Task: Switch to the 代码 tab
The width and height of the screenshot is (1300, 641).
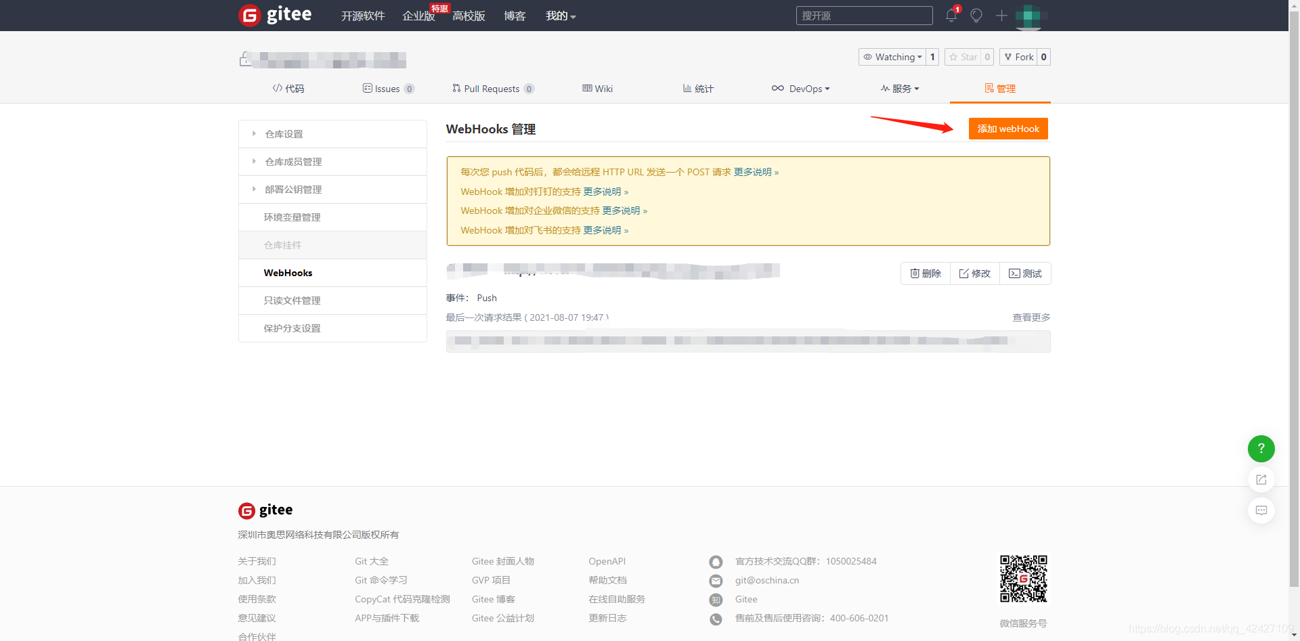Action: click(288, 89)
